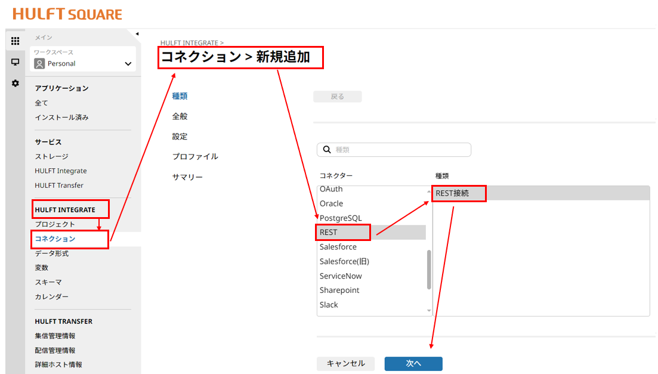Open settings gear icon in left rail
658x374 pixels.
click(x=15, y=83)
